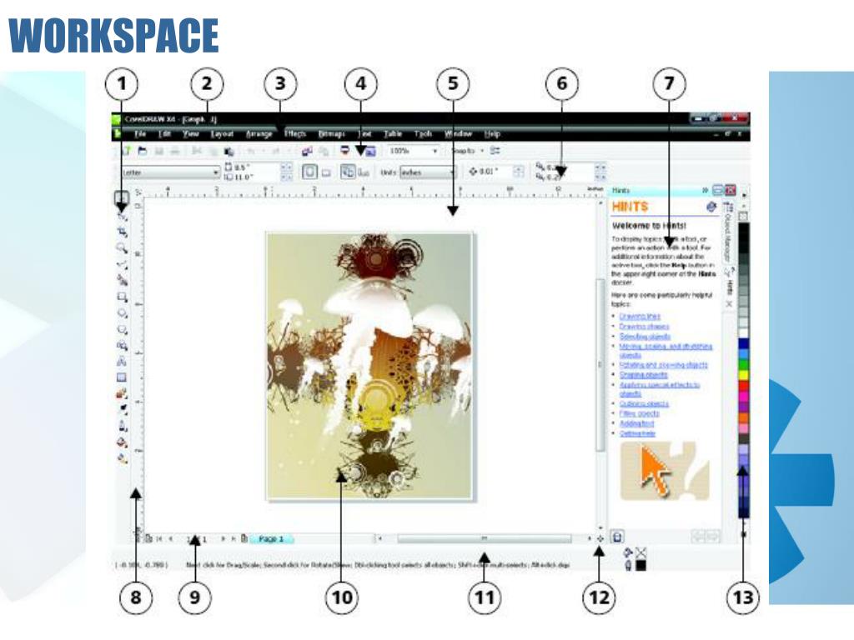The width and height of the screenshot is (854, 640).
Task: Adjust duplicate distance spinner arrows
Action: tap(600, 172)
